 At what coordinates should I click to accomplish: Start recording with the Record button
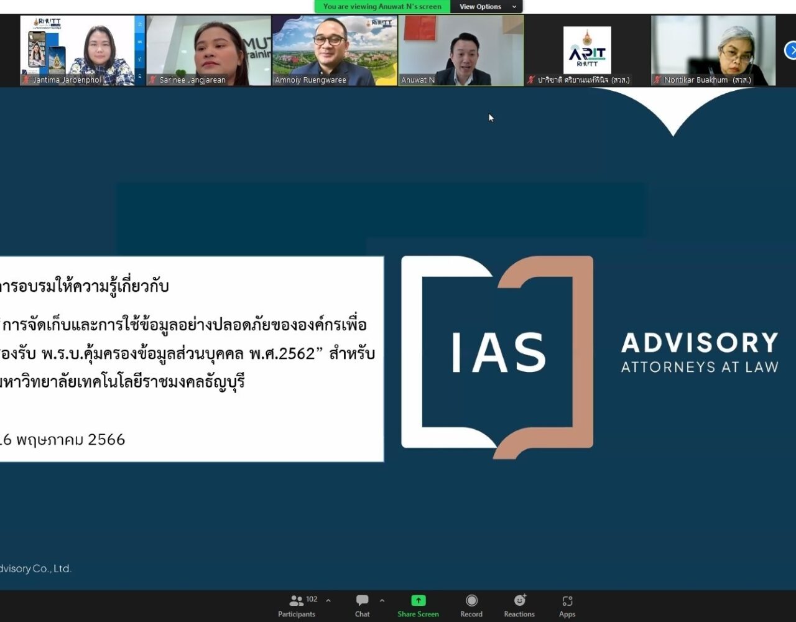click(x=471, y=606)
